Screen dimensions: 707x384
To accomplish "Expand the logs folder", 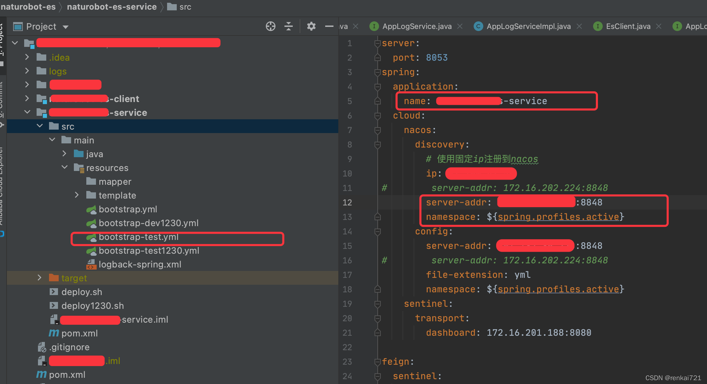I will pyautogui.click(x=27, y=71).
